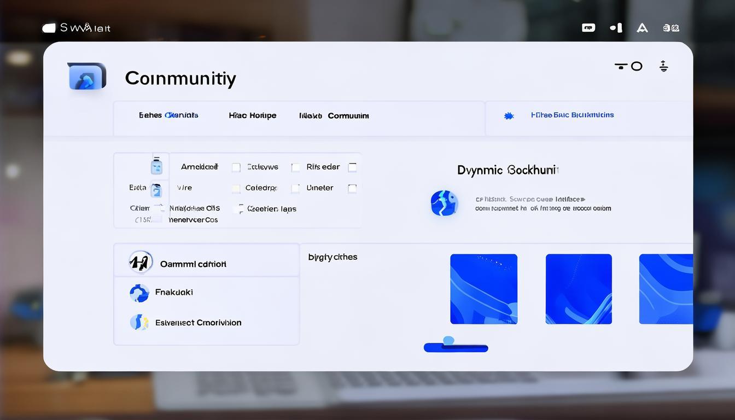This screenshot has height=420, width=735.
Task: Select the first blue wallpaper thumbnail
Action: 483,289
